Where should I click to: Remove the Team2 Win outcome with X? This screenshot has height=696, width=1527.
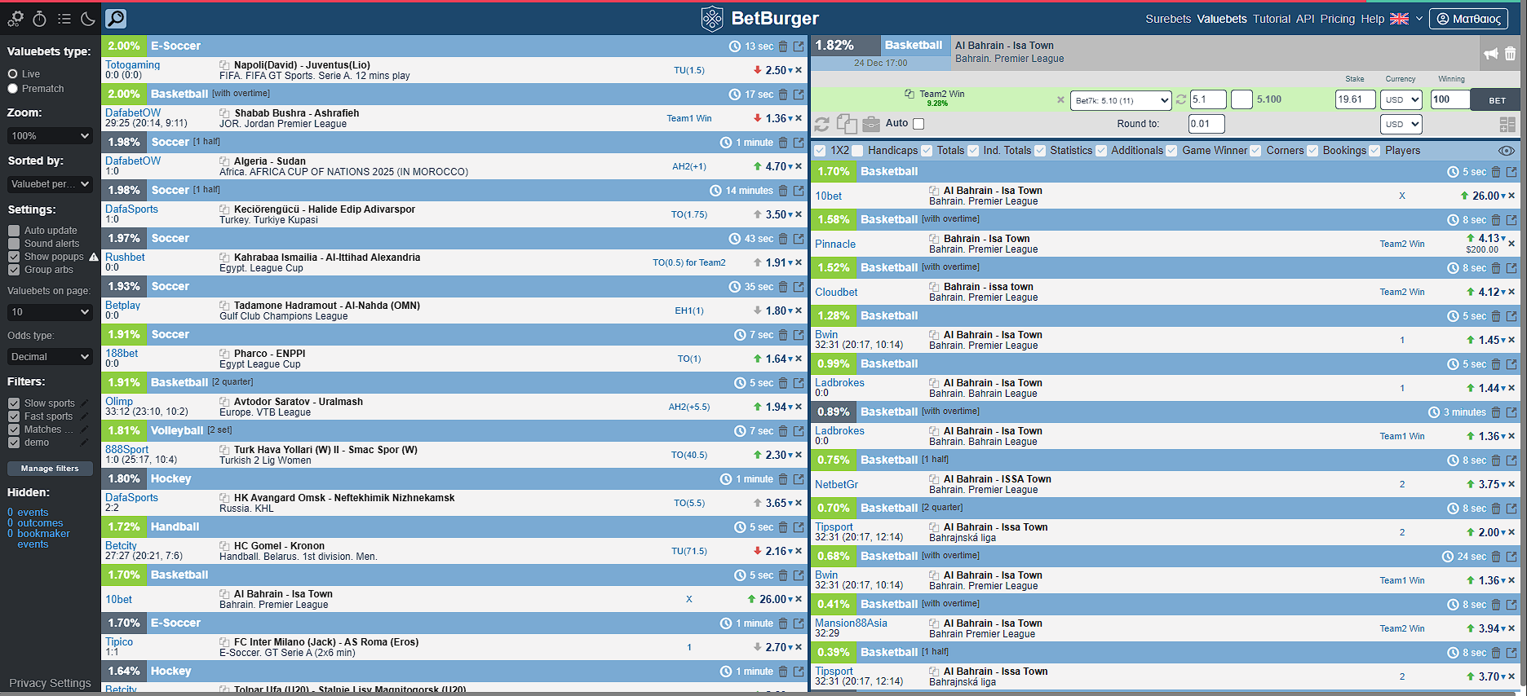[1060, 99]
